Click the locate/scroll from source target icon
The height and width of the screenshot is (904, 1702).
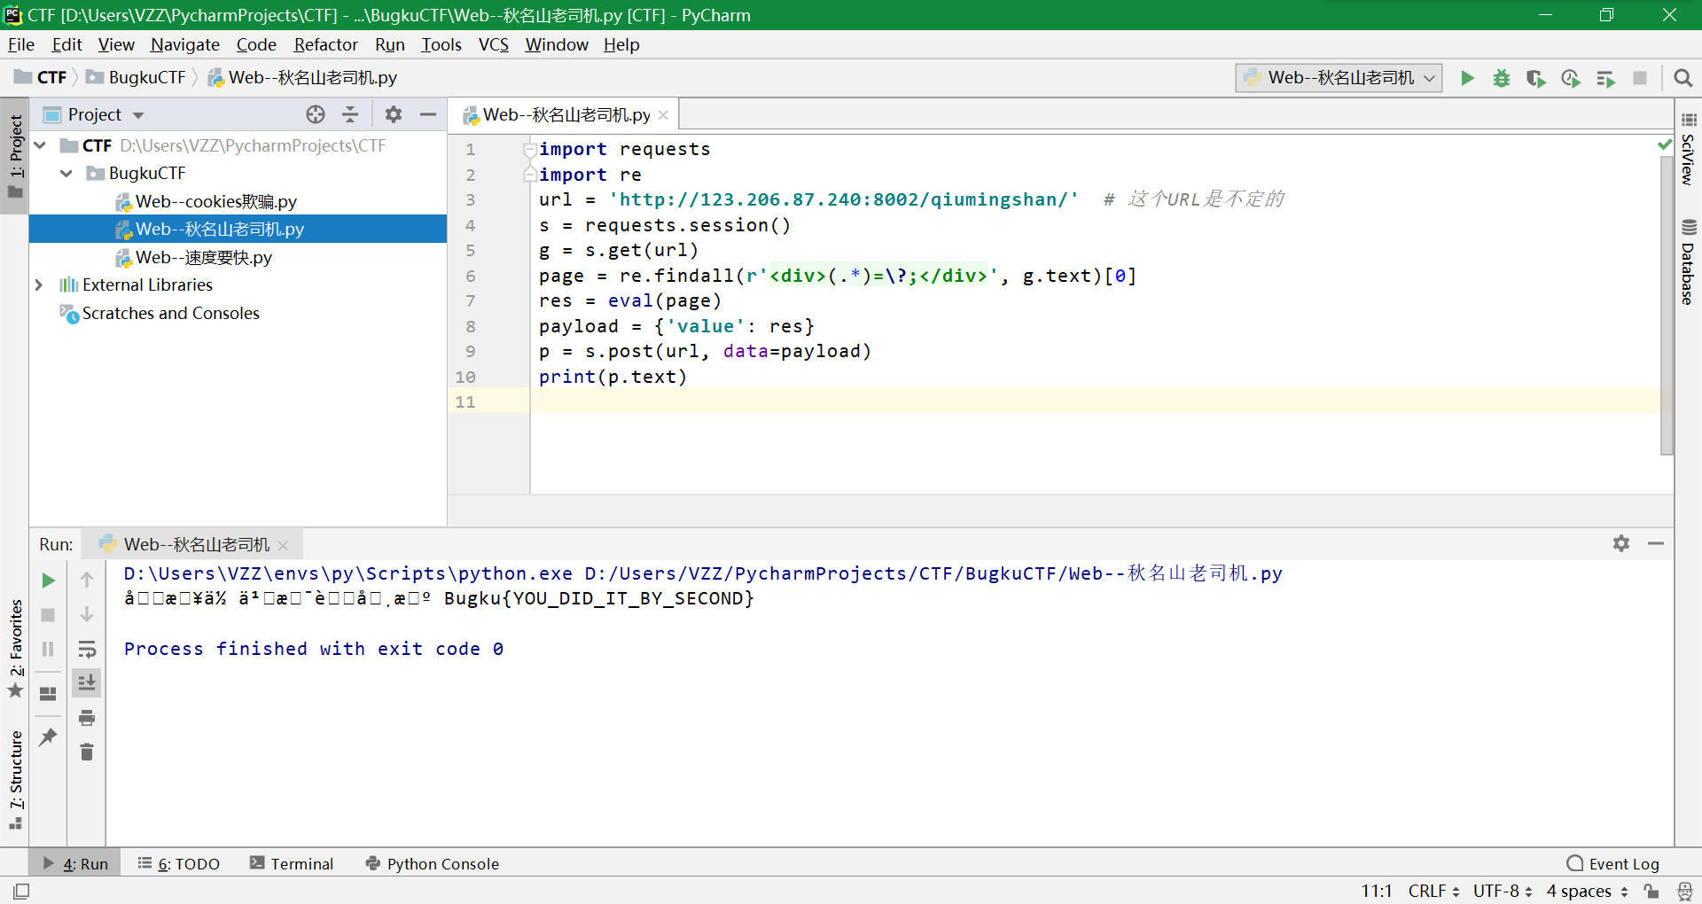pos(316,114)
